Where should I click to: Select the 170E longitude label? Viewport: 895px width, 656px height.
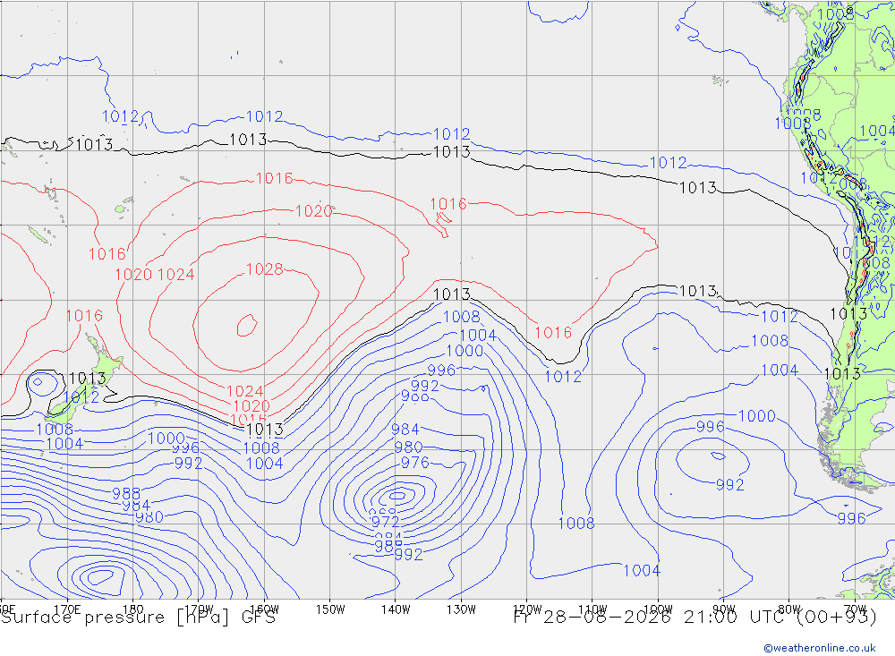67,609
